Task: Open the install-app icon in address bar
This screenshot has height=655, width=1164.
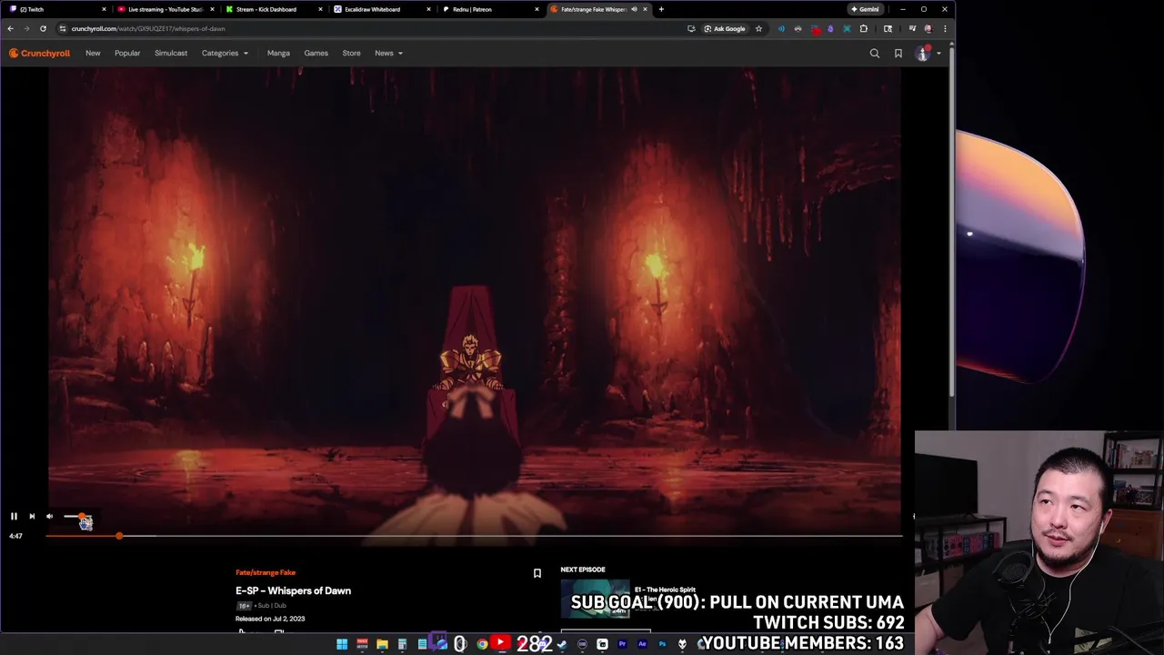Action: pos(691,28)
